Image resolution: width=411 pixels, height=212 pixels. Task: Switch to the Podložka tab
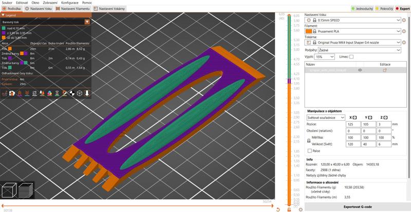click(x=12, y=9)
